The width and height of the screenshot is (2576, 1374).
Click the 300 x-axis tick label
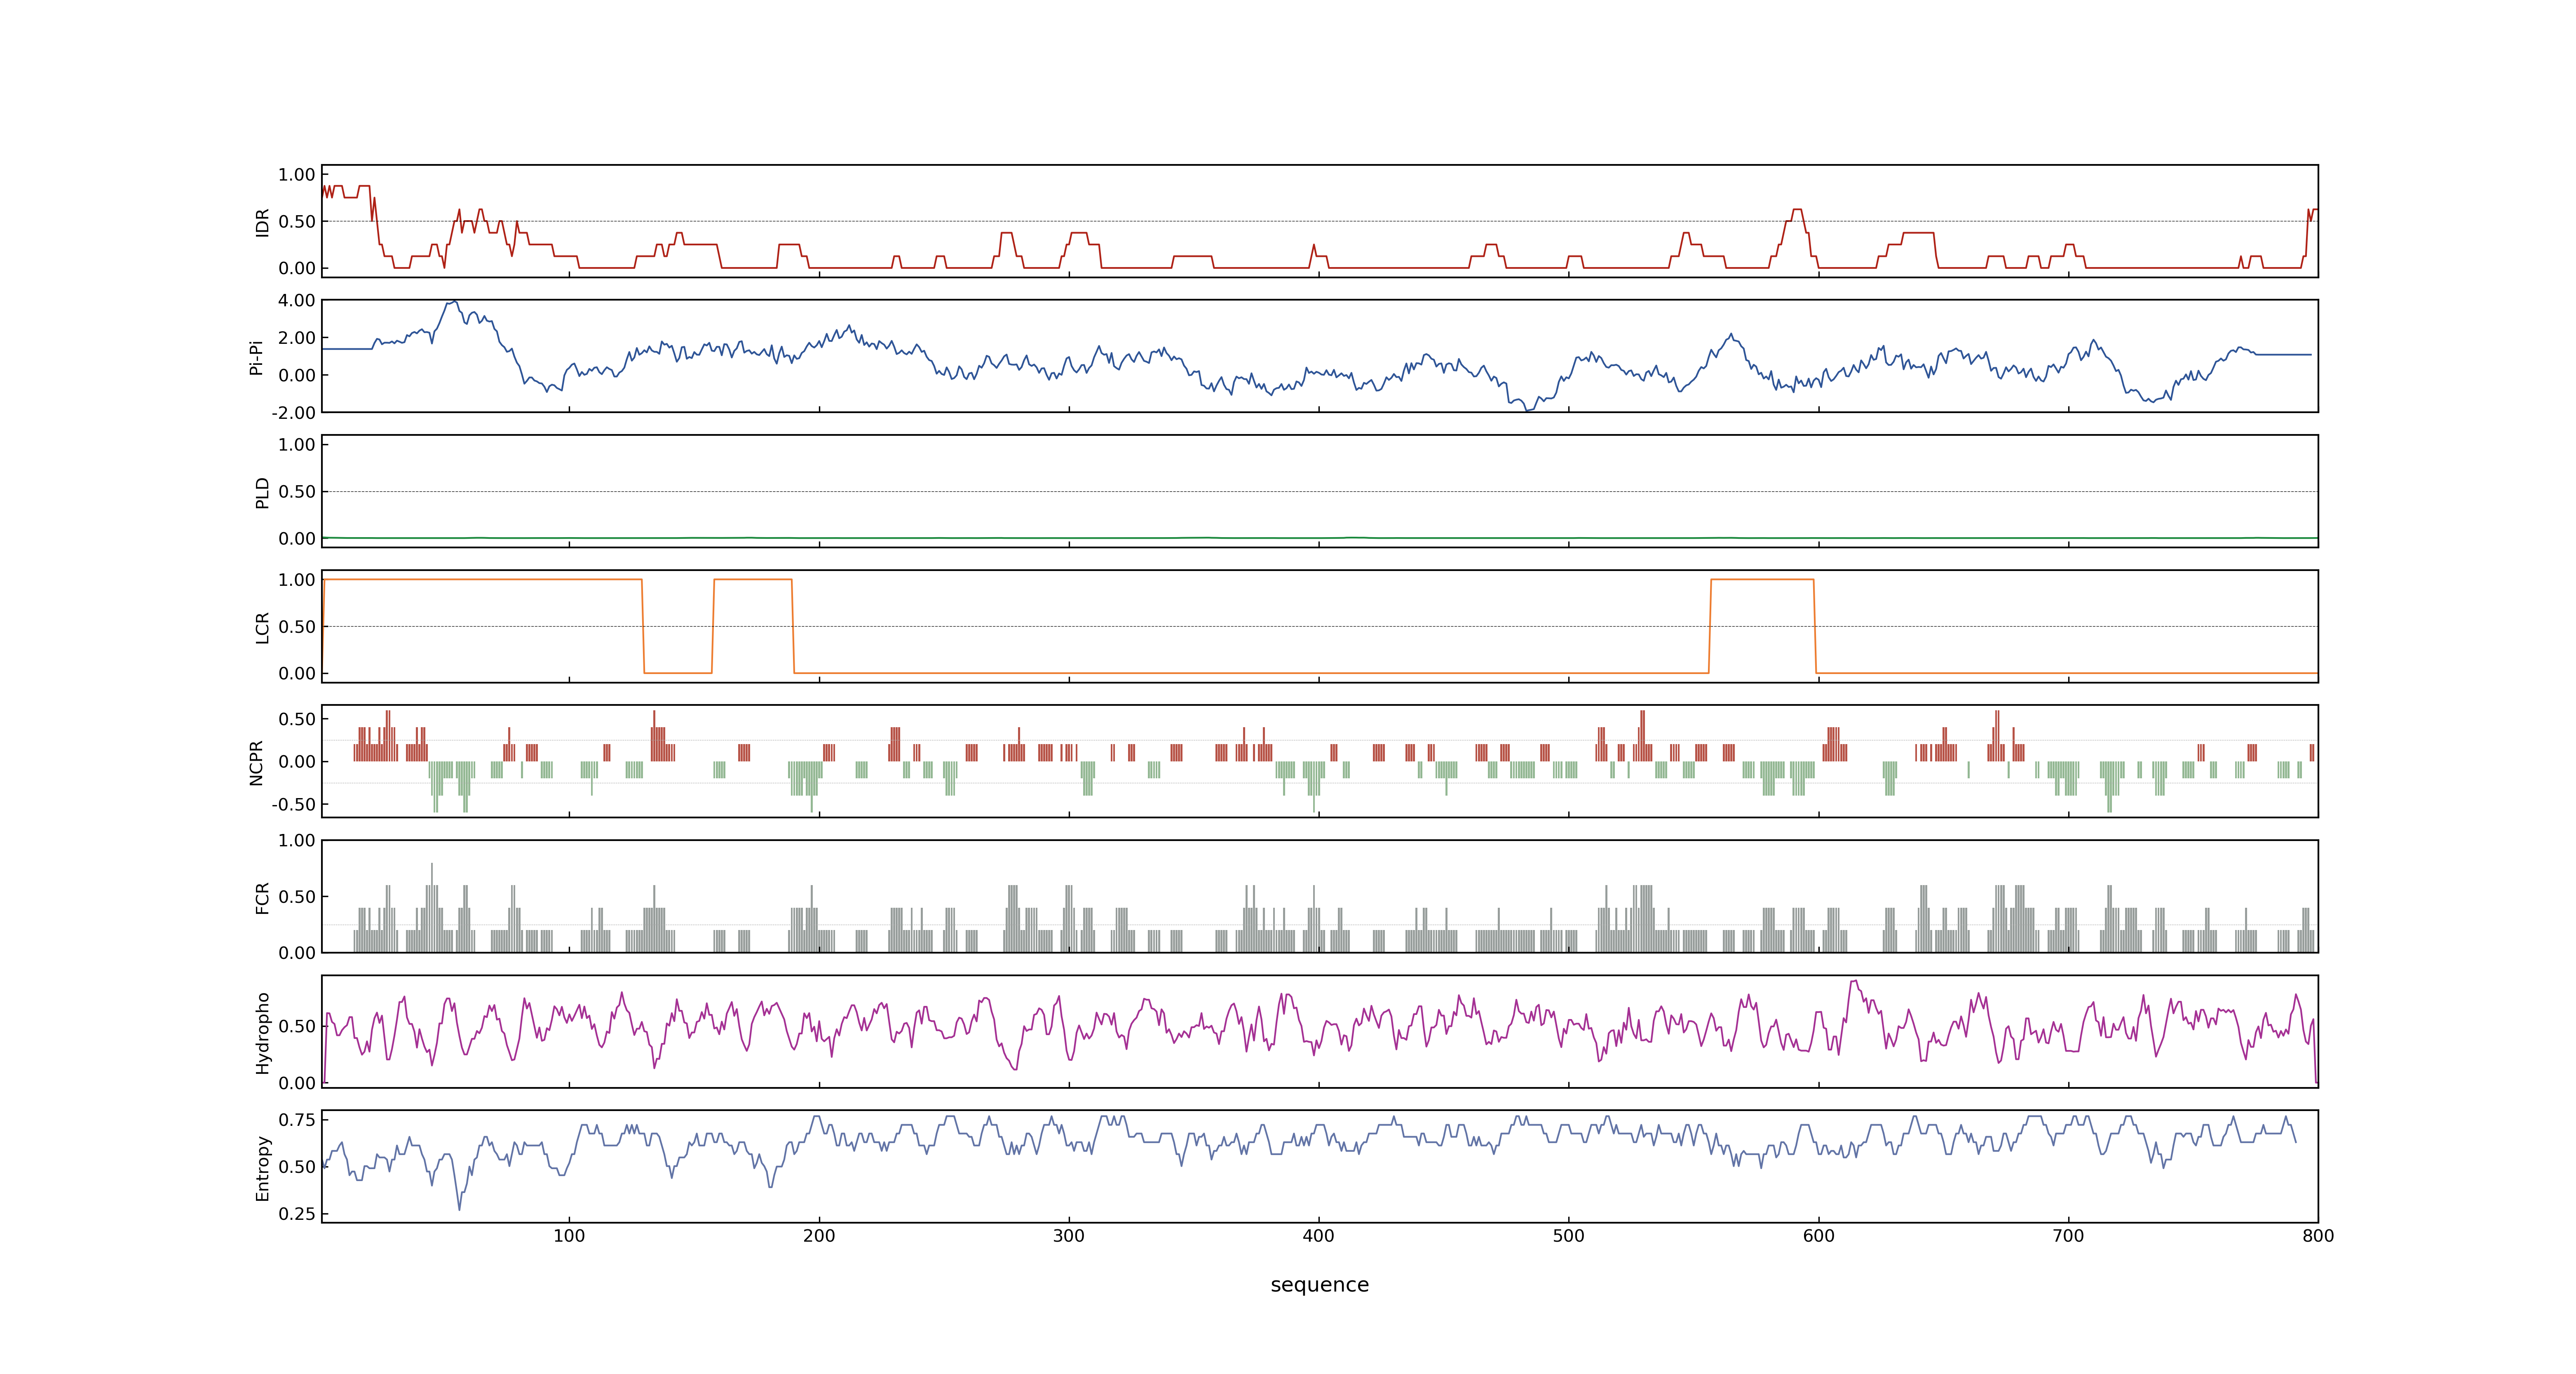(1069, 1236)
